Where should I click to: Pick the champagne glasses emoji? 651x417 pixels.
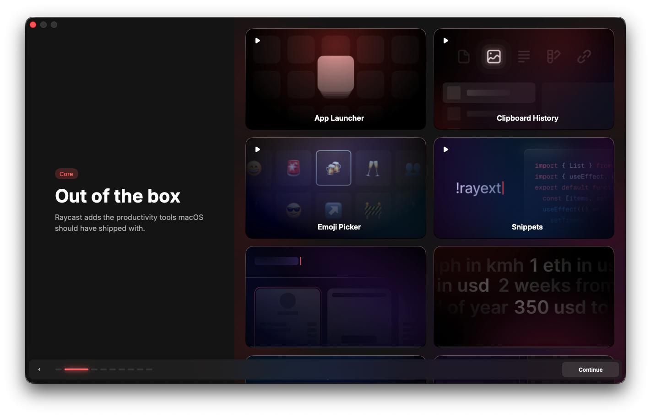373,168
